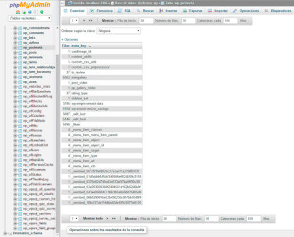Viewport: 294px width, 237px height.
Task: Select the _edit_last row
Action: 102,114
